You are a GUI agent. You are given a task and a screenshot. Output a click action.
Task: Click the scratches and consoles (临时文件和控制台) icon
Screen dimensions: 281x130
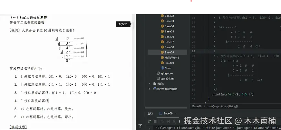(154, 89)
